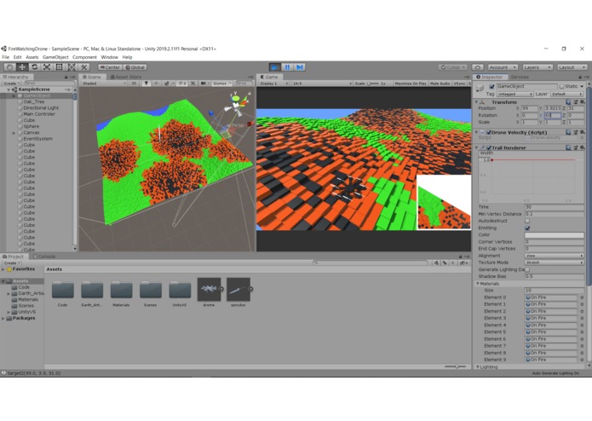Toggle pivot Center button
This screenshot has height=421, width=592.
pyautogui.click(x=110, y=67)
